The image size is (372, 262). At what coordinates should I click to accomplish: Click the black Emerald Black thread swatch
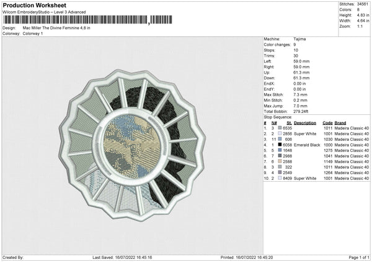[x=281, y=145]
